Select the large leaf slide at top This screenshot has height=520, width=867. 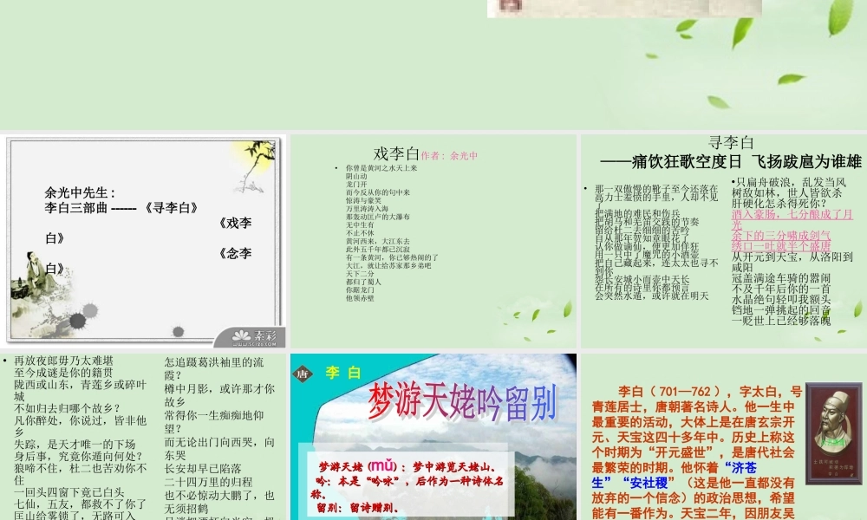tap(433, 64)
